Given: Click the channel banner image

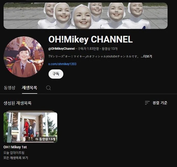Looking at the screenshot, I should (x=86, y=16).
